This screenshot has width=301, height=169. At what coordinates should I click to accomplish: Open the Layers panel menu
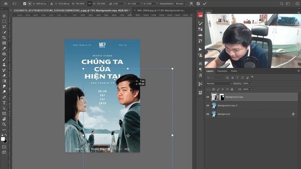point(299,71)
